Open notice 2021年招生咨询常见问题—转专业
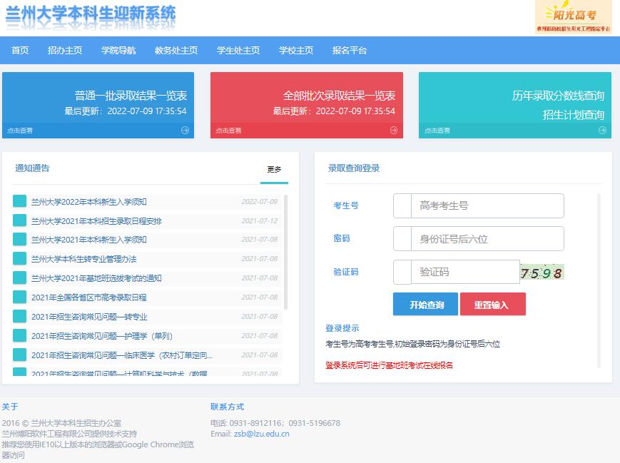Viewport: 620px width, 463px height. pyautogui.click(x=89, y=317)
